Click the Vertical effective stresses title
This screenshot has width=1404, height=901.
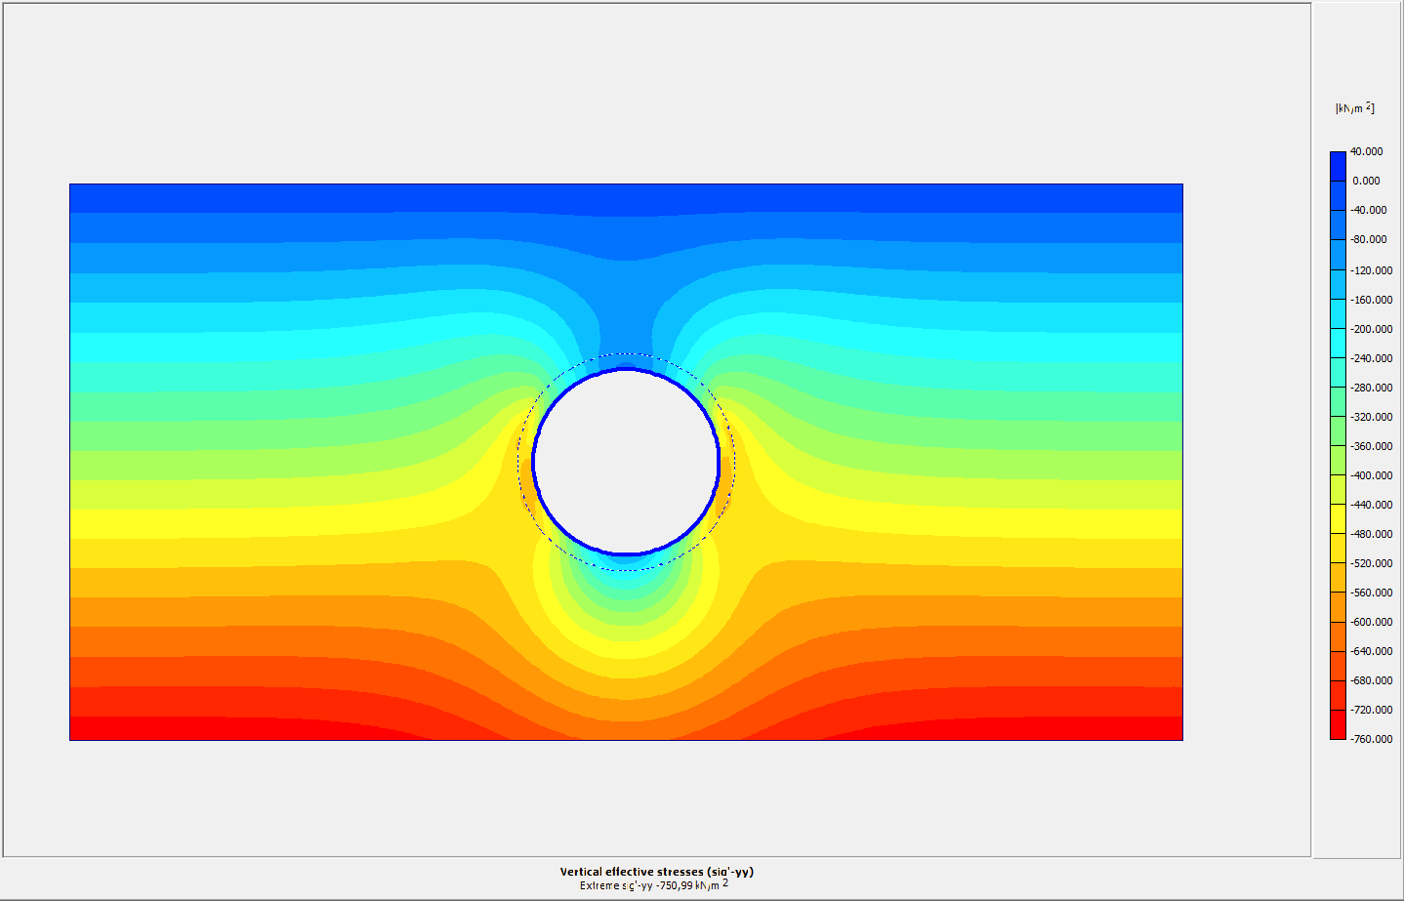tap(657, 872)
